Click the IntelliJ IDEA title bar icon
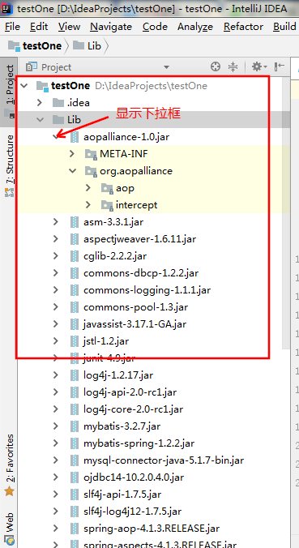 (7, 8)
